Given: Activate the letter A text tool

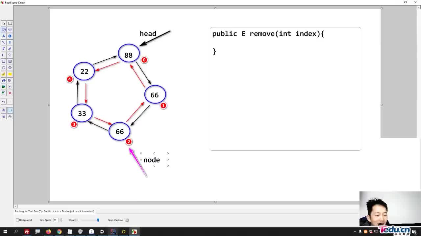Looking at the screenshot, I should pos(4,36).
